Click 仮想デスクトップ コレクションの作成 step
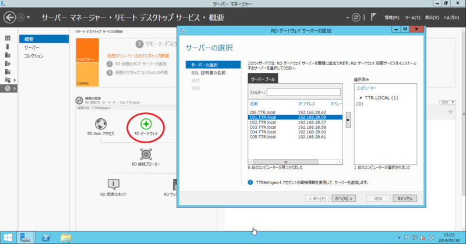This screenshot has width=466, height=244. [x=142, y=73]
